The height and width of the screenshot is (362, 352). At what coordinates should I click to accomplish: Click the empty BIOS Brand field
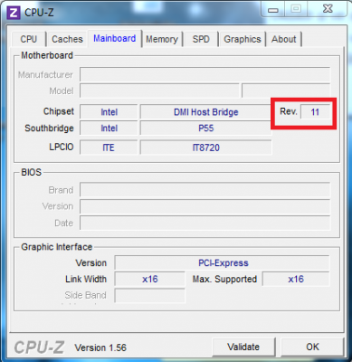(x=205, y=190)
